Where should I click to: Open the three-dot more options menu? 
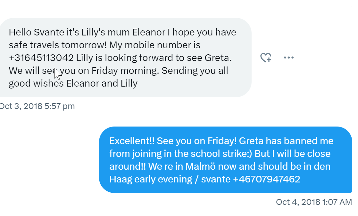(289, 58)
